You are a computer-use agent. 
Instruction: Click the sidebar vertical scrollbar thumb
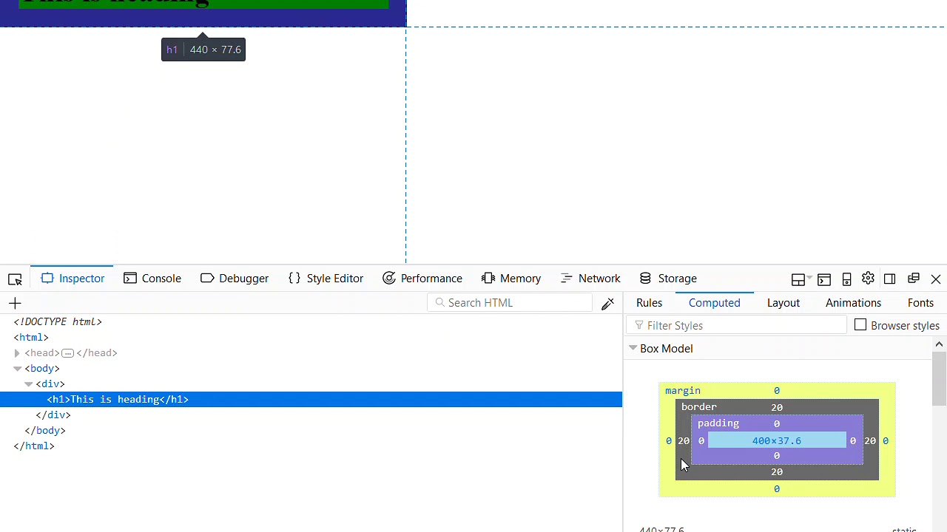coord(939,378)
